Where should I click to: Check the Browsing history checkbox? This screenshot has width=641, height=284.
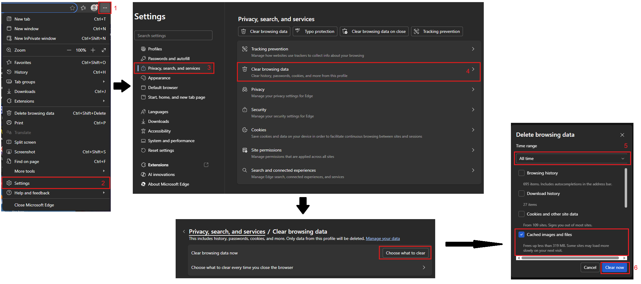tap(521, 173)
